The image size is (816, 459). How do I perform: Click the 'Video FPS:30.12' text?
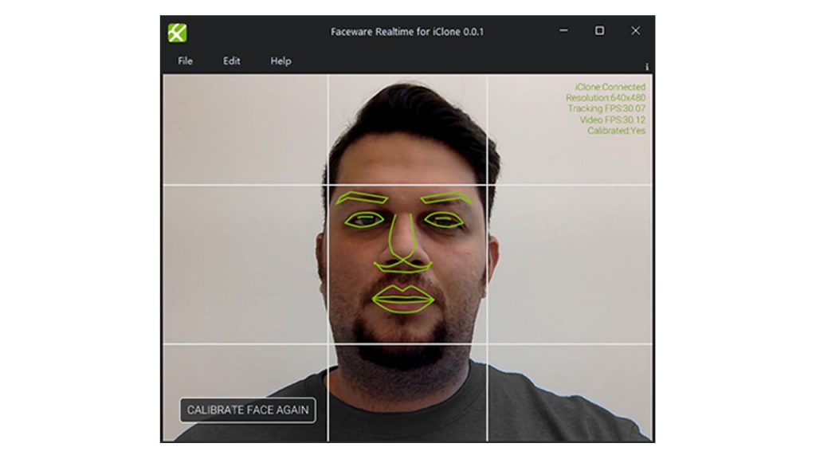click(613, 120)
